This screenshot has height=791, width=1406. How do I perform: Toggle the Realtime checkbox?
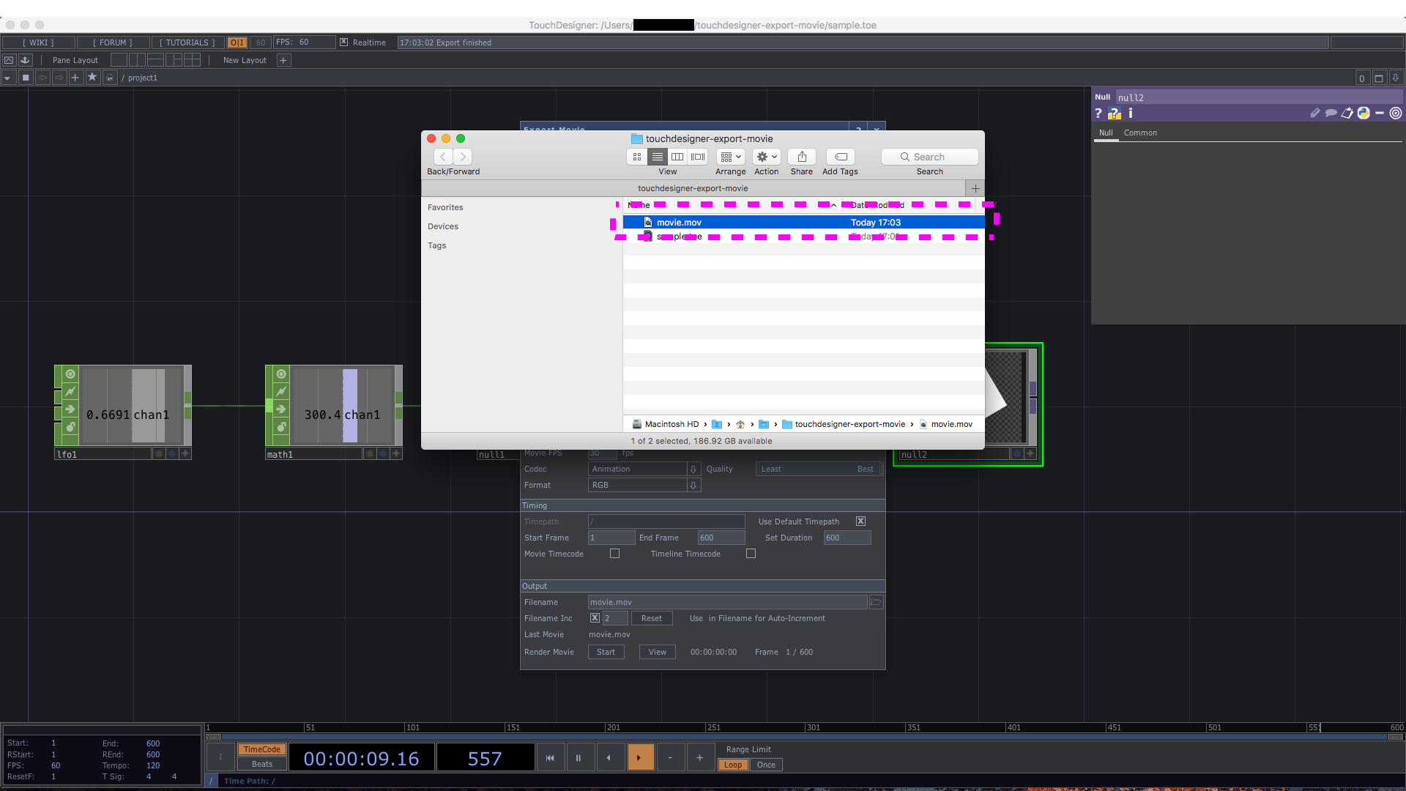click(343, 42)
